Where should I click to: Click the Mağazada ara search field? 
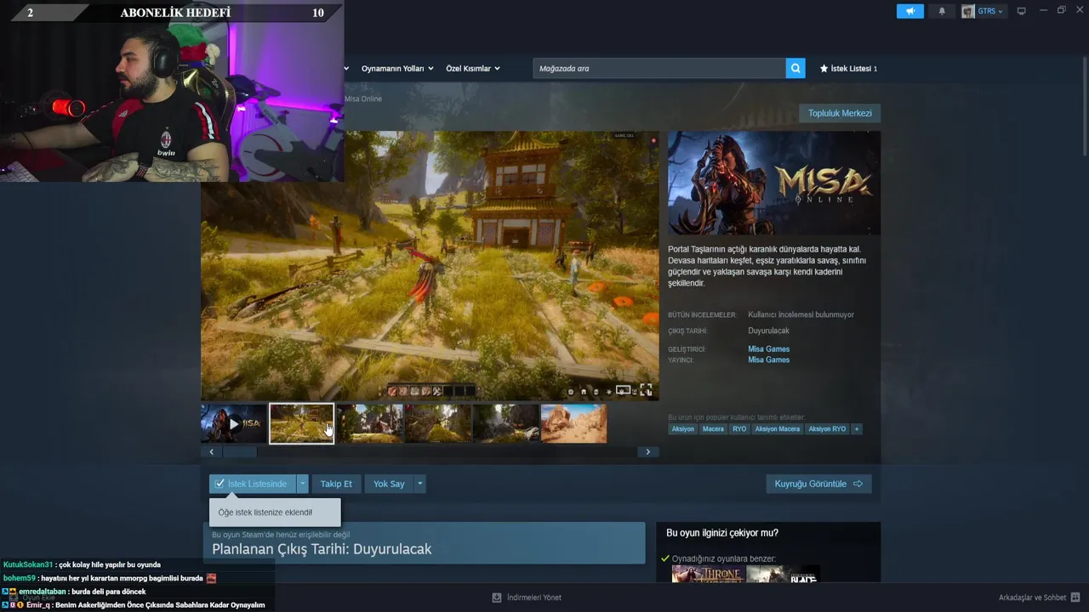tap(659, 68)
